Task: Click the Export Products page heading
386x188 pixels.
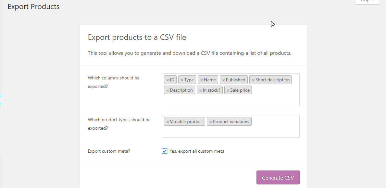Action: point(33,6)
